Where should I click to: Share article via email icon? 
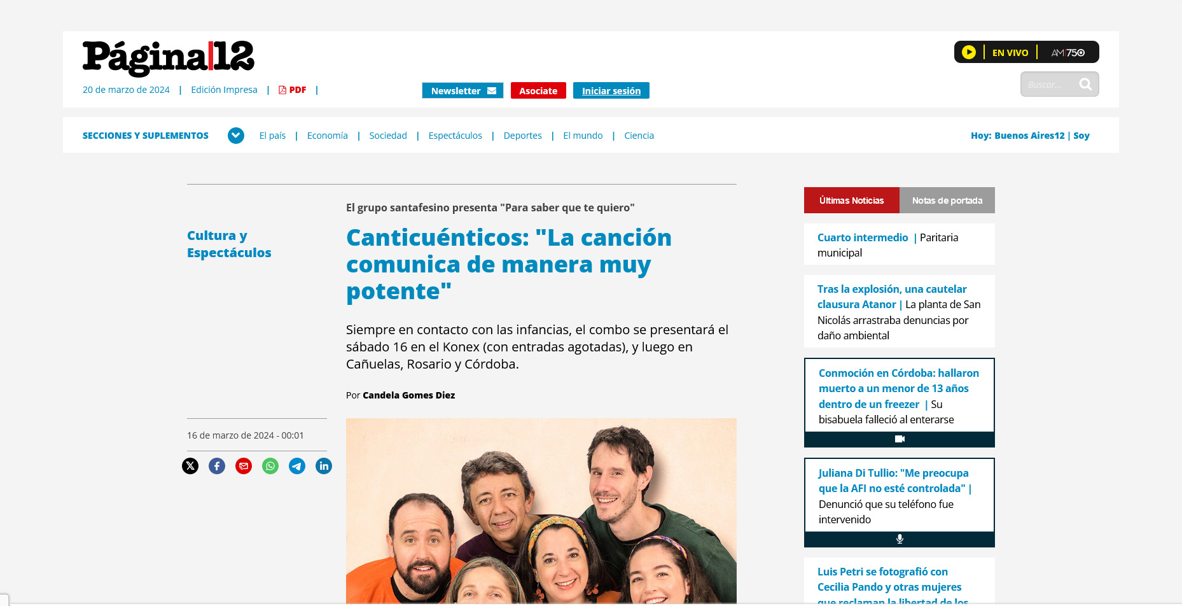click(x=244, y=466)
